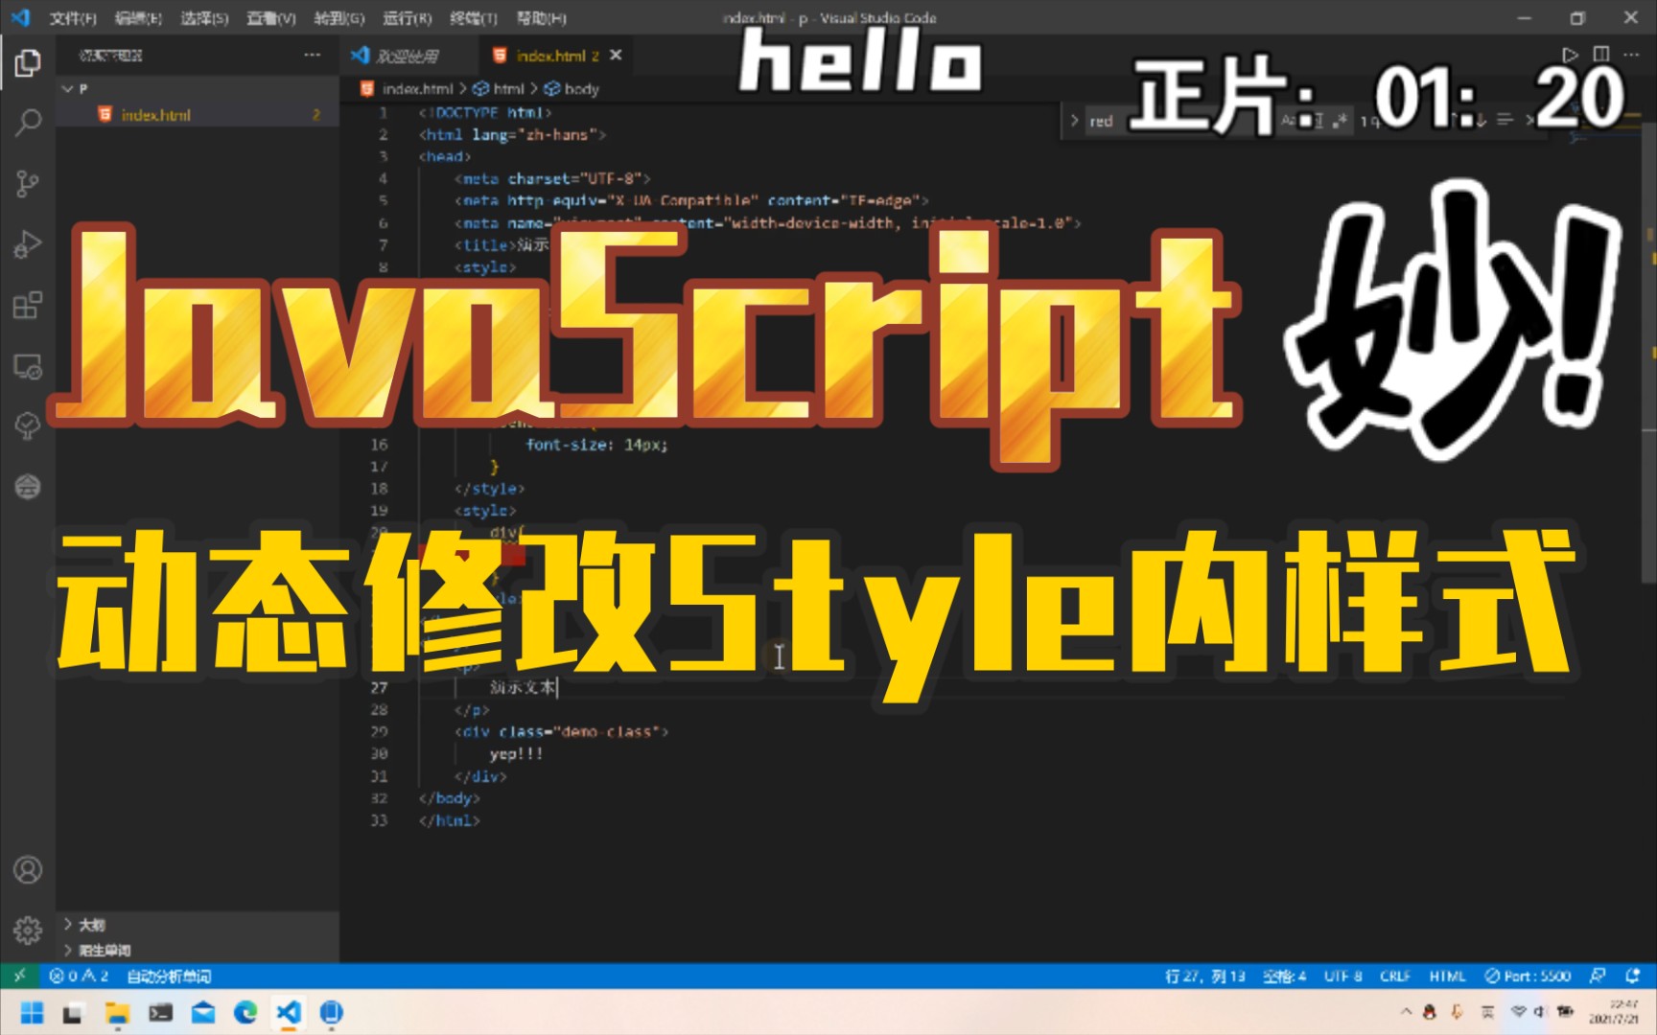
Task: Open editor More Actions ellipsis
Action: click(1631, 55)
